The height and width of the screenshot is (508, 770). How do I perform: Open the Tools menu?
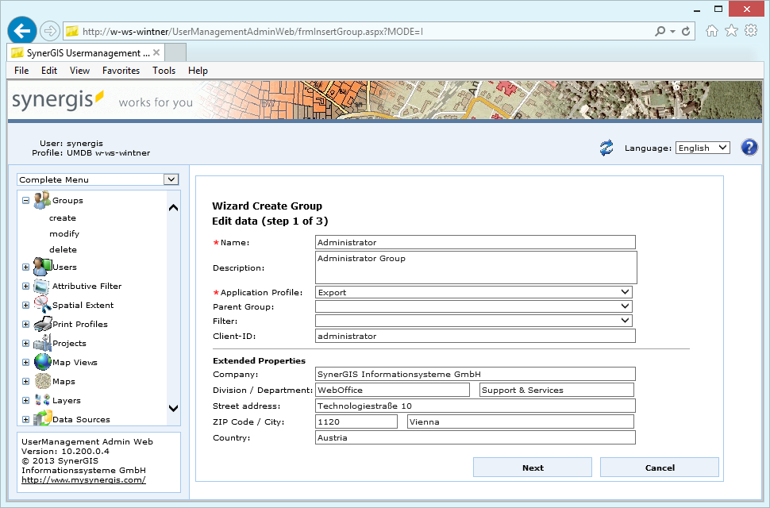(x=164, y=71)
